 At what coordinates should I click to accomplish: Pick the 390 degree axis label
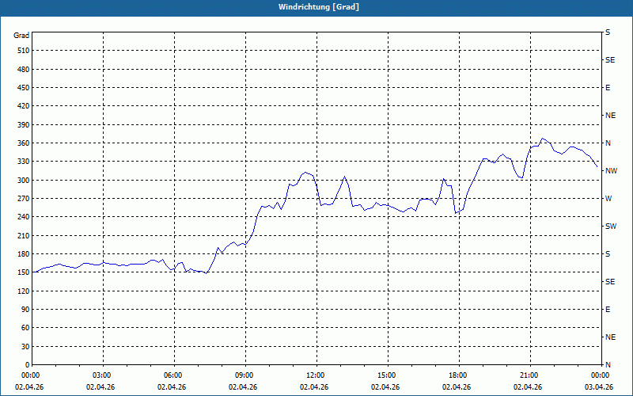coord(24,125)
